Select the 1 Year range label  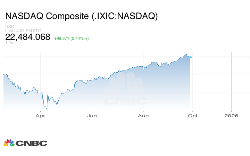pyautogui.click(x=11, y=43)
